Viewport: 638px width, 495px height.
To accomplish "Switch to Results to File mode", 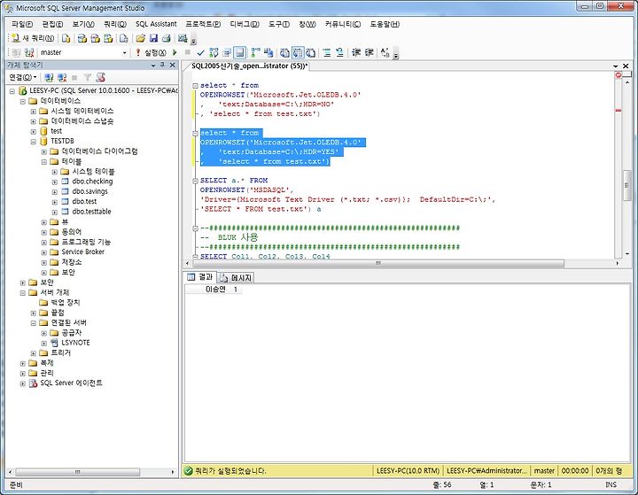I will (311, 52).
